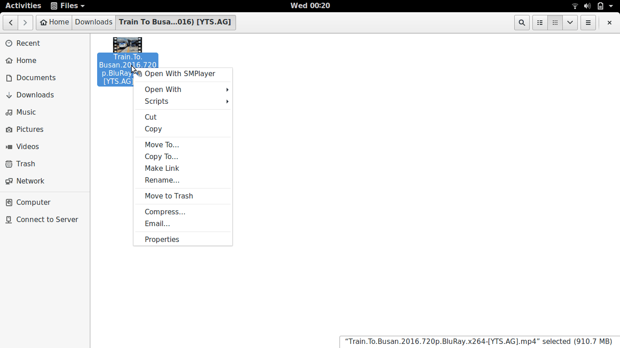620x348 pixels.
Task: Choose Open With SMPlayer
Action: [x=180, y=73]
